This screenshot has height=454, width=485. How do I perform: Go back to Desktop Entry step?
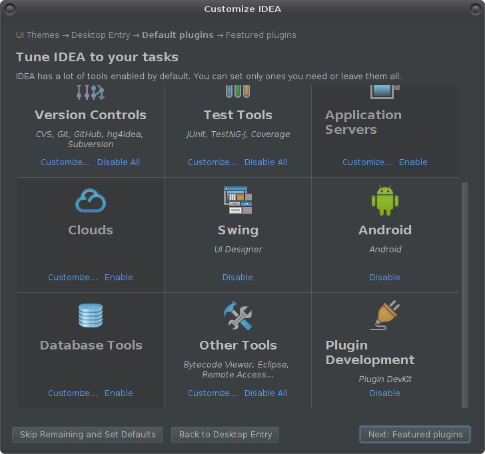[x=225, y=435]
